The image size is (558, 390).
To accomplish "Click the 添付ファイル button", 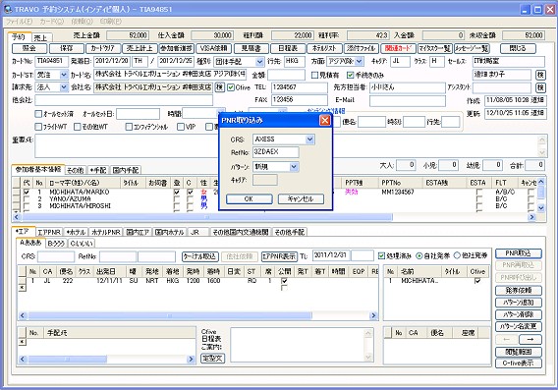I will 362,48.
